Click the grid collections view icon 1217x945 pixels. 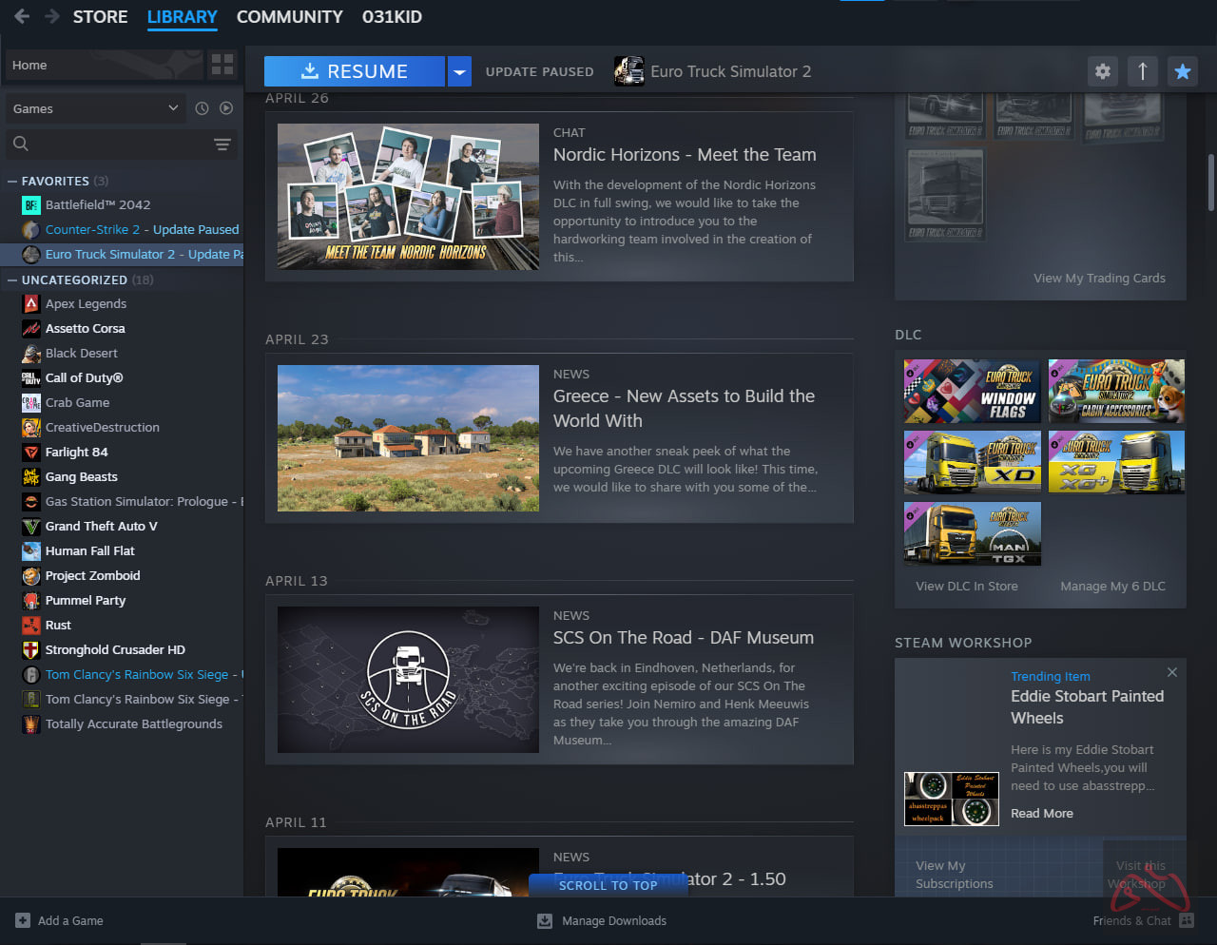point(222,65)
